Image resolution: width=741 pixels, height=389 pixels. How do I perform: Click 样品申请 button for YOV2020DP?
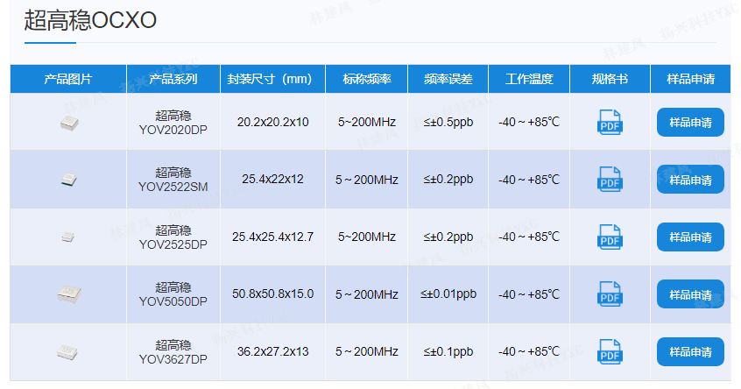click(690, 122)
